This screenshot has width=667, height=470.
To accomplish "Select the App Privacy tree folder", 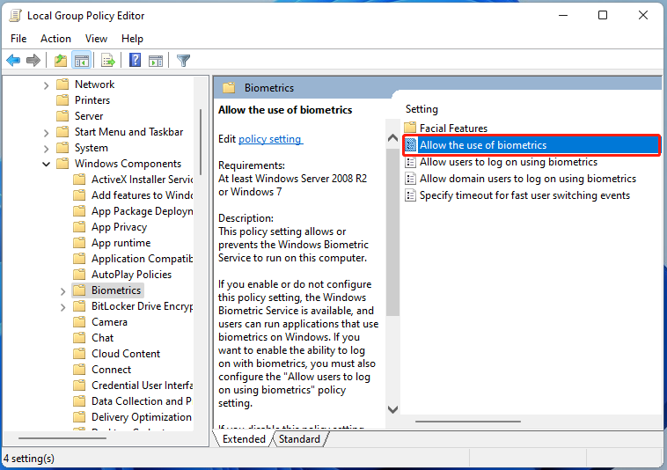I will [119, 227].
